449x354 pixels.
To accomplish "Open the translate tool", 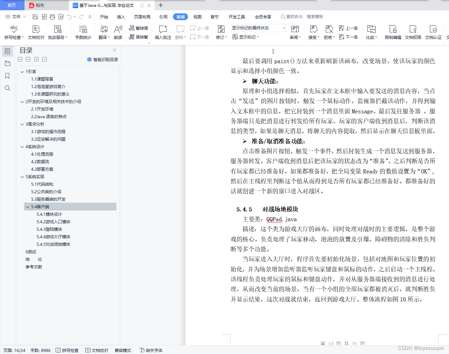I will click(104, 32).
